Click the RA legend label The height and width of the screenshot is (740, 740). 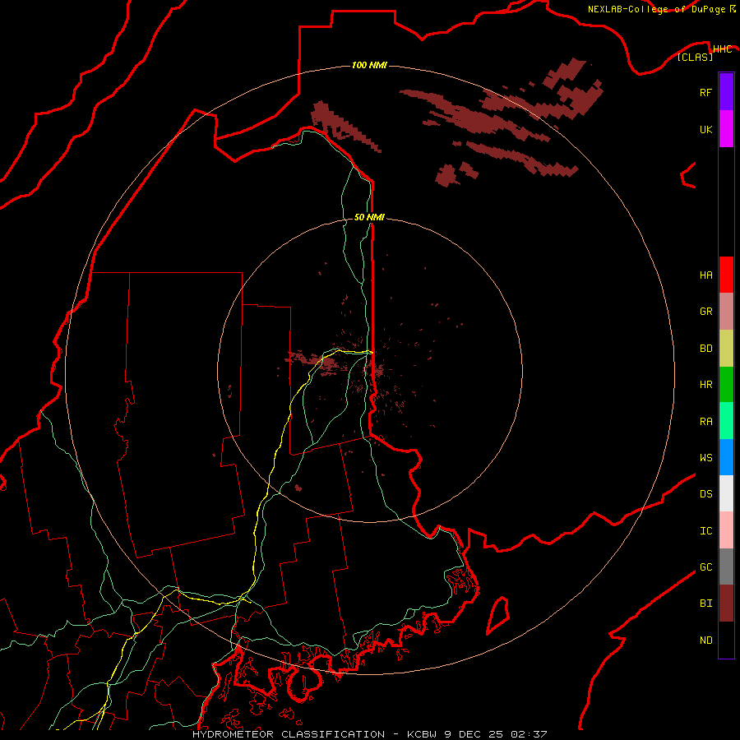[x=705, y=422]
